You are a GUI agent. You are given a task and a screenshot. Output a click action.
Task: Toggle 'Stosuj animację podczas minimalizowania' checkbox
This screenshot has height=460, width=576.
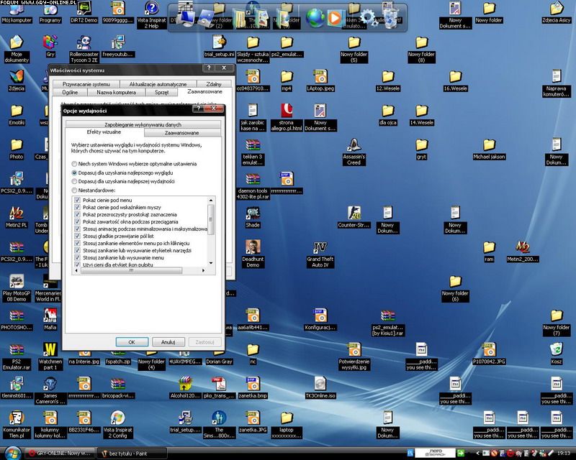point(77,229)
